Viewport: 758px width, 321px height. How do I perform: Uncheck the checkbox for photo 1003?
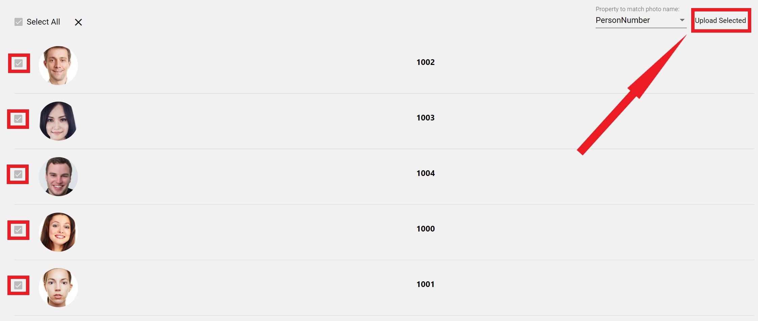pyautogui.click(x=18, y=119)
